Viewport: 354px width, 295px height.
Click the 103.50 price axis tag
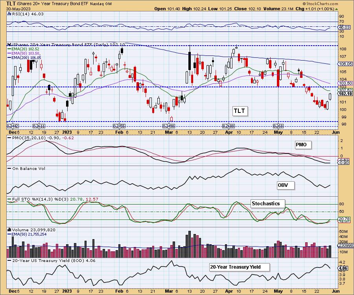(345, 83)
